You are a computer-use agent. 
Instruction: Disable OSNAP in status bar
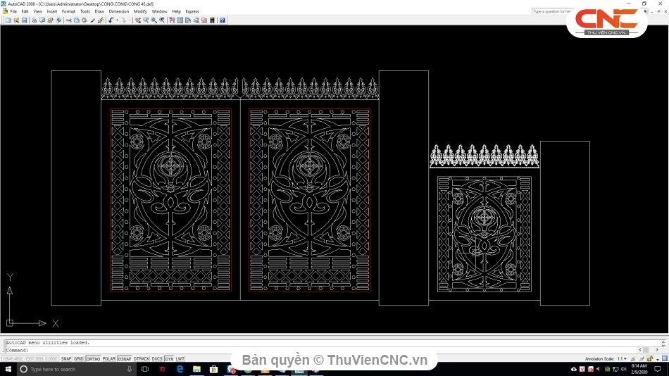click(125, 359)
